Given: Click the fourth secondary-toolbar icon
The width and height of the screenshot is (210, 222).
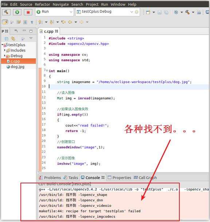Looking at the screenshot, I should (x=26, y=22).
